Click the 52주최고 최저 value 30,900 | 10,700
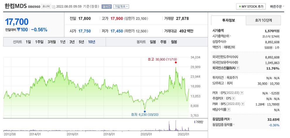The width and height of the screenshot is (290, 138). (x=268, y=84)
